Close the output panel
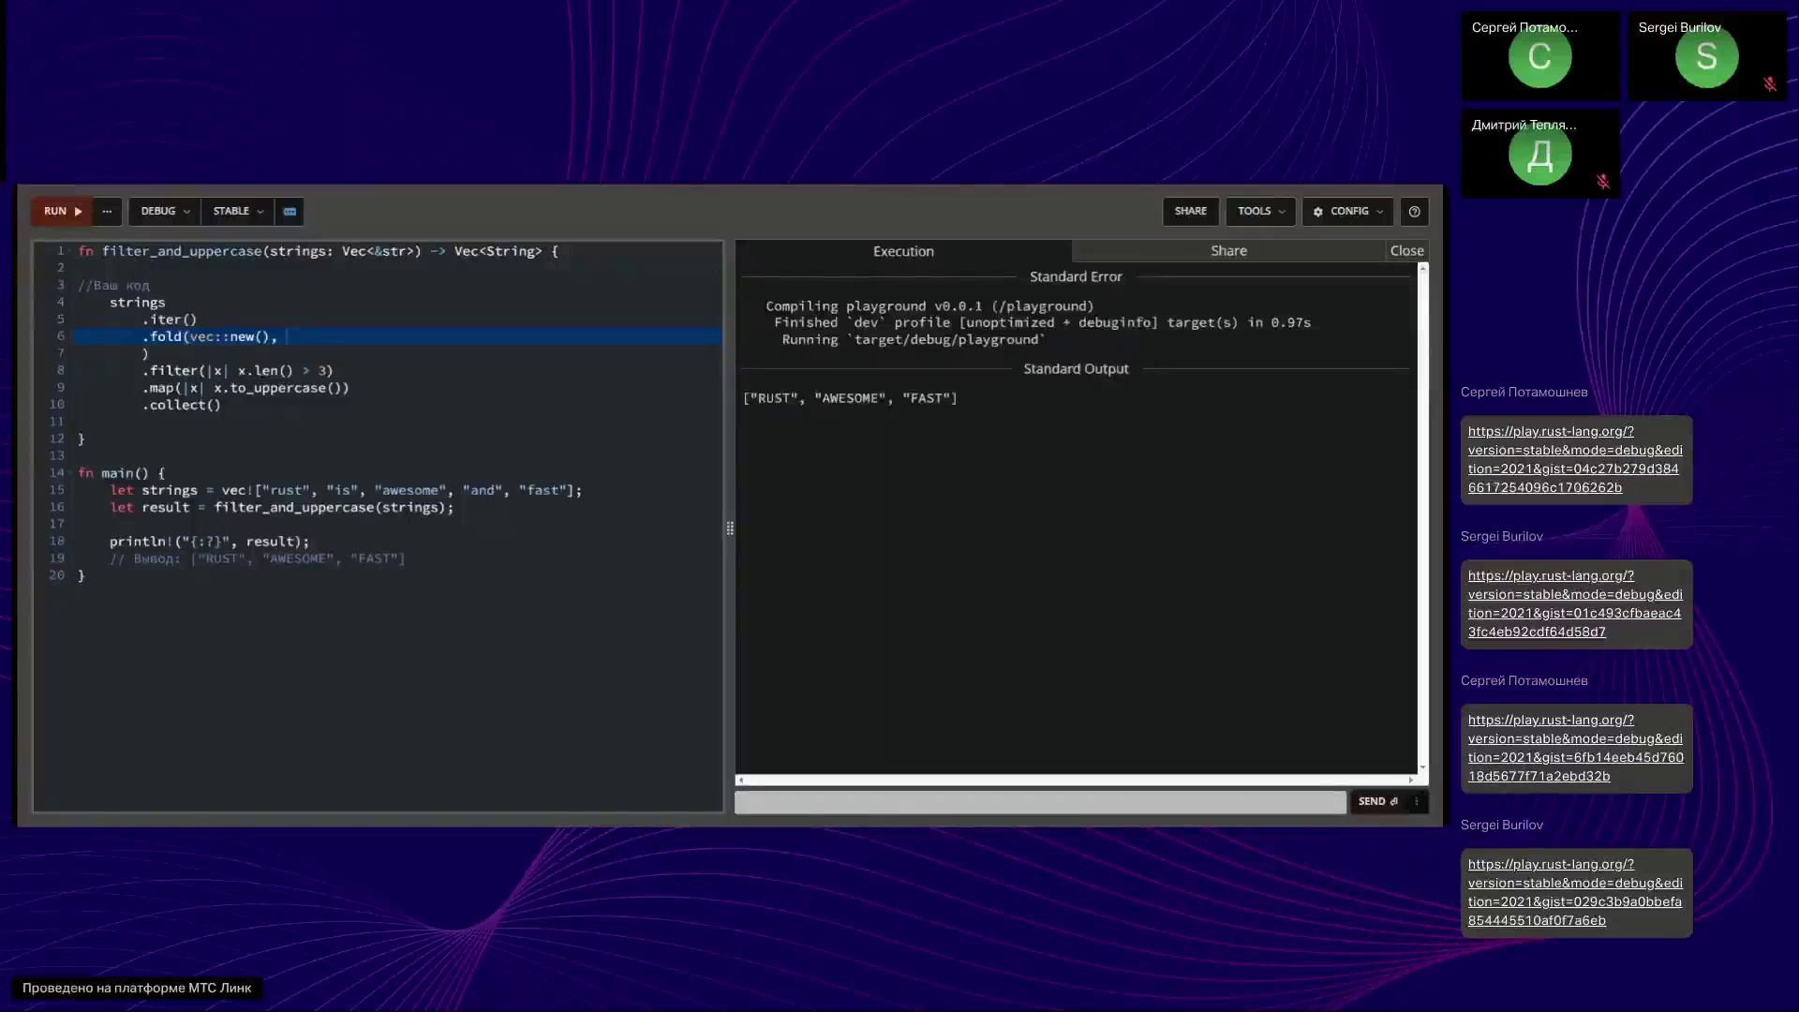The width and height of the screenshot is (1799, 1012). [x=1406, y=251]
